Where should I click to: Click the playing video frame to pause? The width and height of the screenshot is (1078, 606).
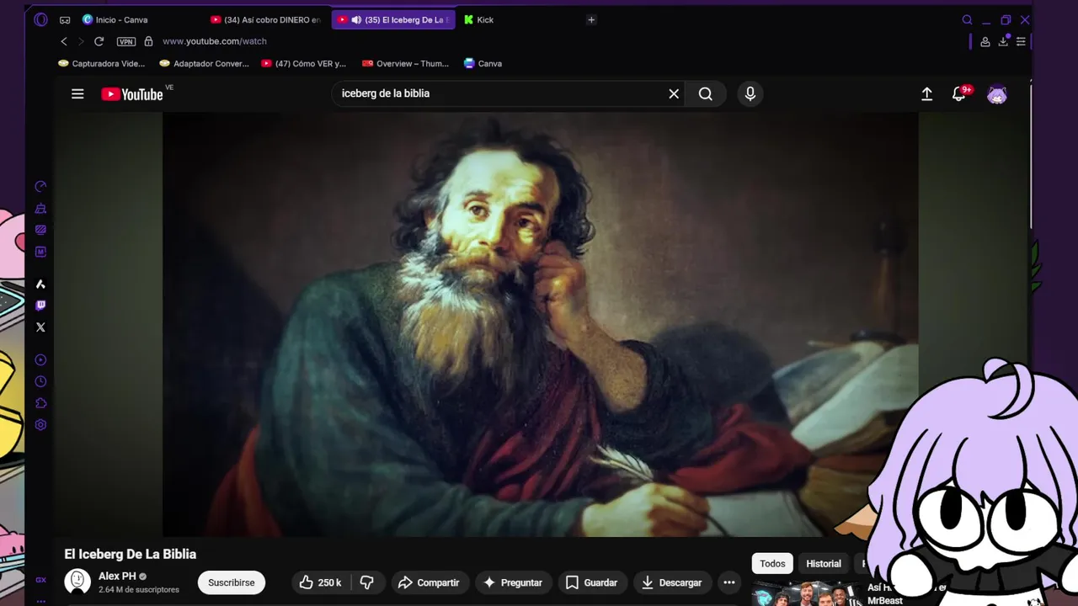coord(540,324)
